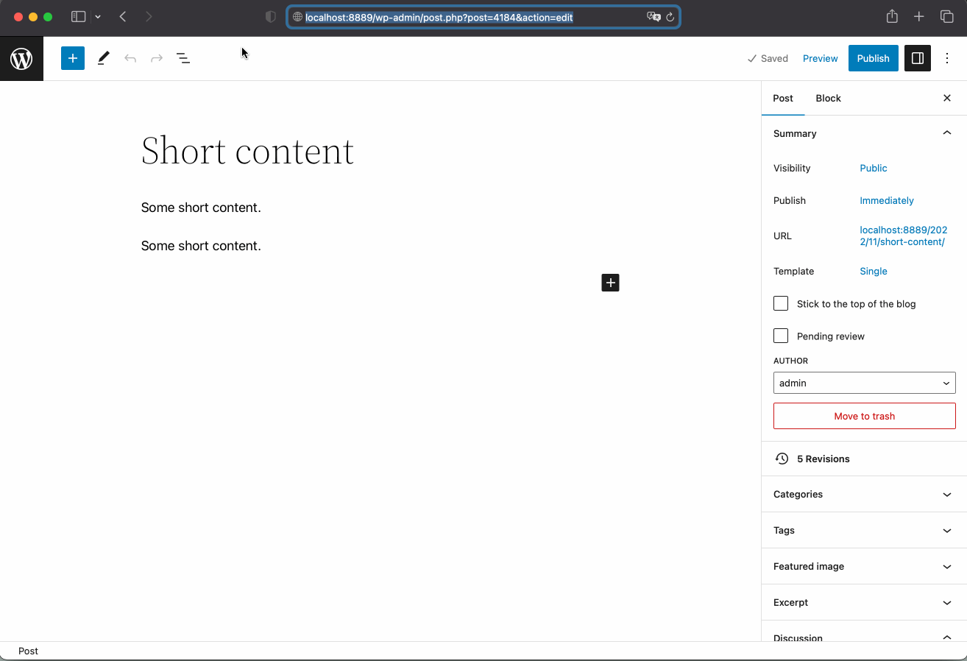The height and width of the screenshot is (661, 967).
Task: Select the Post tab in sidebar
Action: tap(783, 98)
